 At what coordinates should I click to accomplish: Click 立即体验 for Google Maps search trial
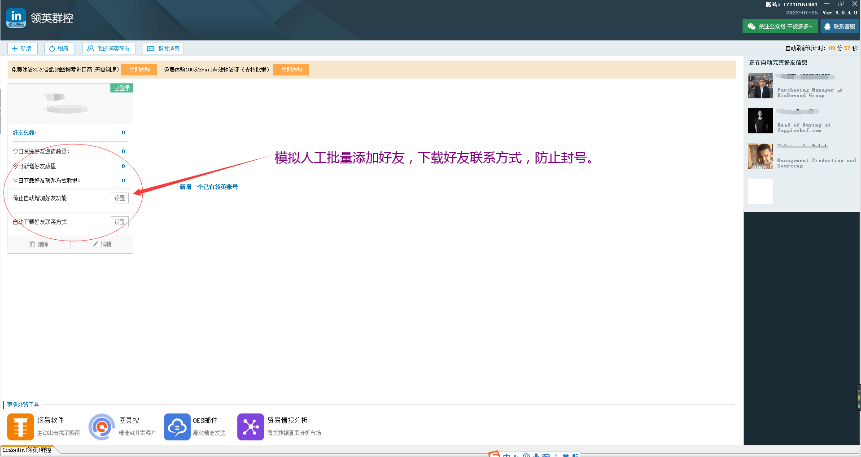(x=139, y=70)
